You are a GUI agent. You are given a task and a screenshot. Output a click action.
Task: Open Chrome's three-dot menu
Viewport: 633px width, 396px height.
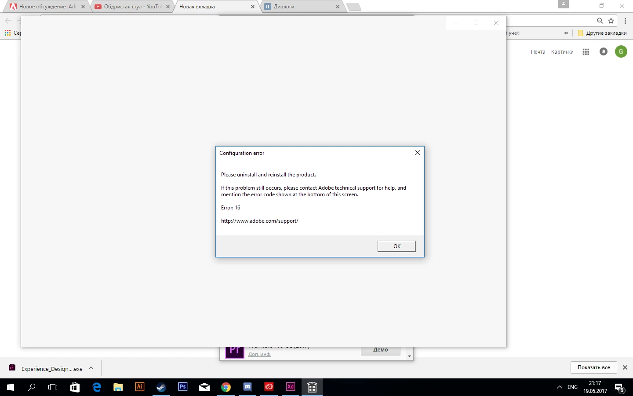click(625, 21)
